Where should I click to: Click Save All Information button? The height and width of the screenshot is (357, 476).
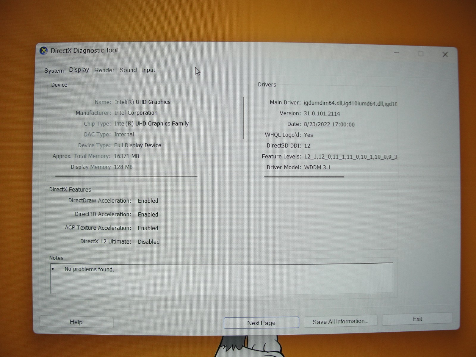point(340,321)
